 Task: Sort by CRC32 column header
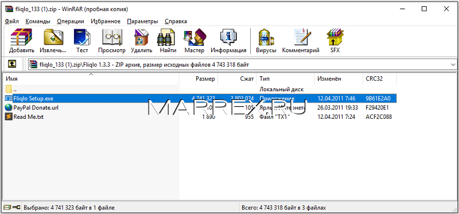click(x=379, y=79)
